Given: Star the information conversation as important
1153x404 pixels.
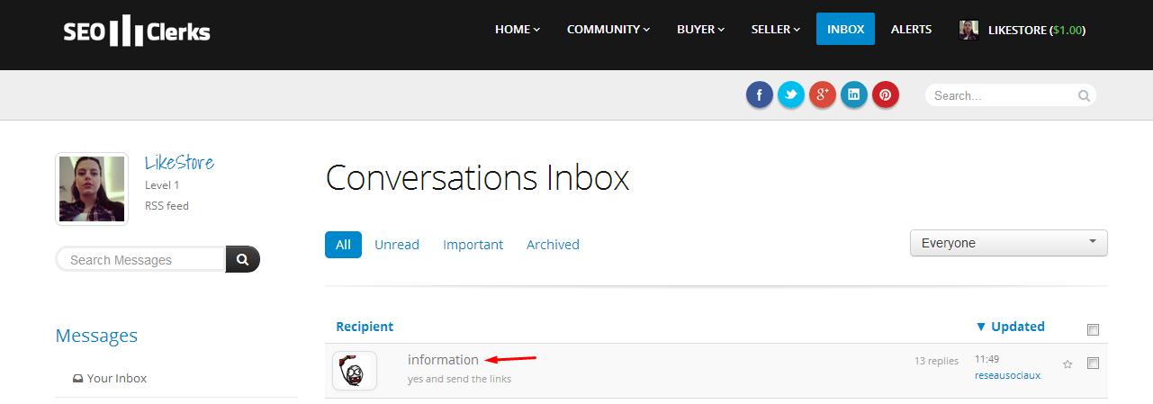Looking at the screenshot, I should coord(1067,364).
